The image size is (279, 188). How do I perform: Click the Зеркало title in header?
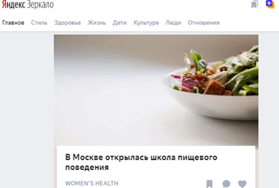40,5
